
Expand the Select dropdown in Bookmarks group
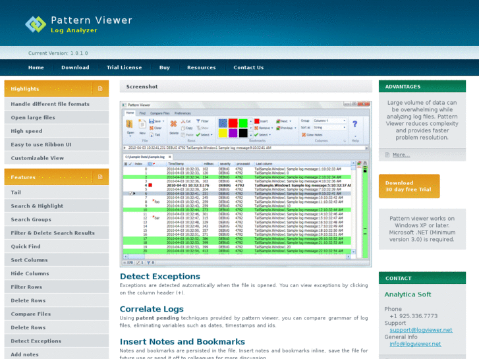coord(269,135)
